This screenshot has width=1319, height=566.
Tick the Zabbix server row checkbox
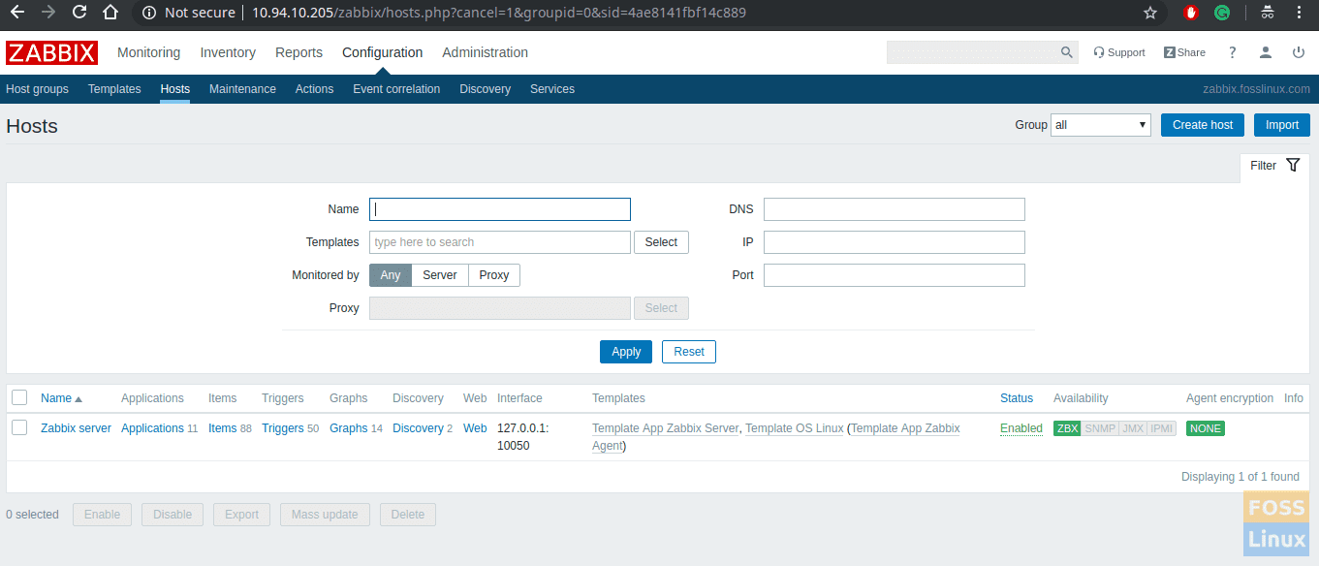19,427
